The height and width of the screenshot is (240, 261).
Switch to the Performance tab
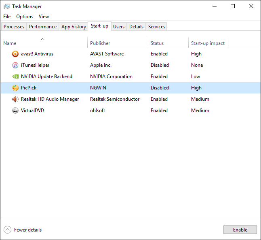[x=43, y=27]
